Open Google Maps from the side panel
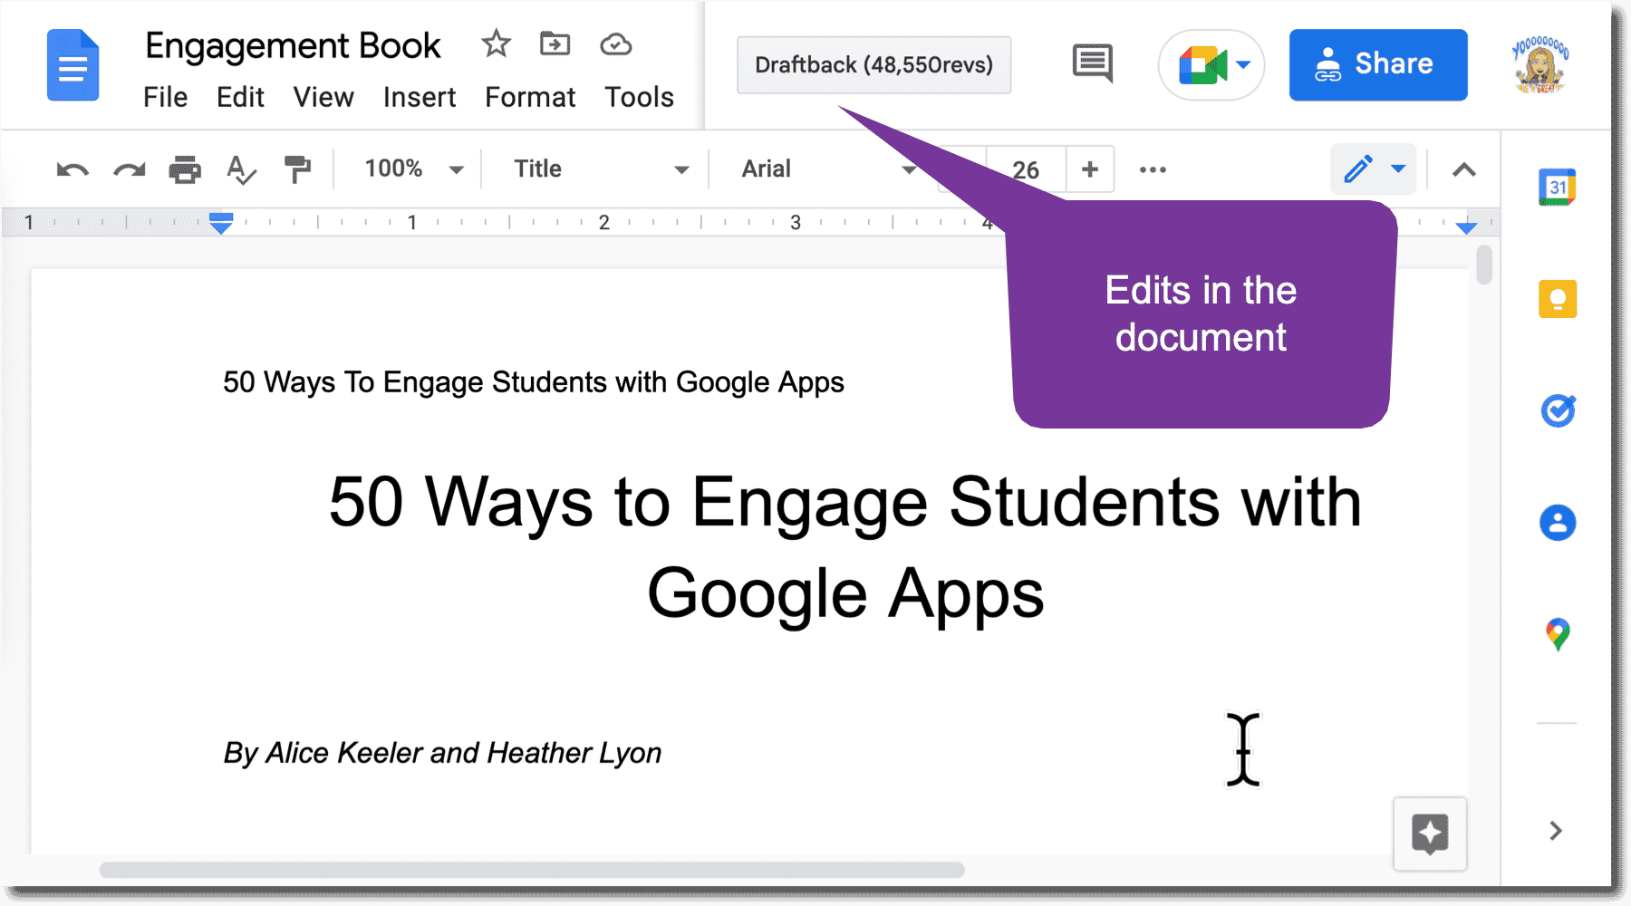This screenshot has height=906, width=1631. pos(1558,633)
